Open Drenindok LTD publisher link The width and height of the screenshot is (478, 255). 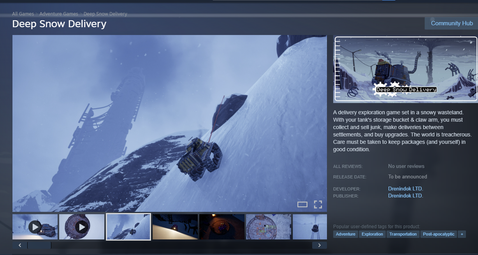point(406,196)
